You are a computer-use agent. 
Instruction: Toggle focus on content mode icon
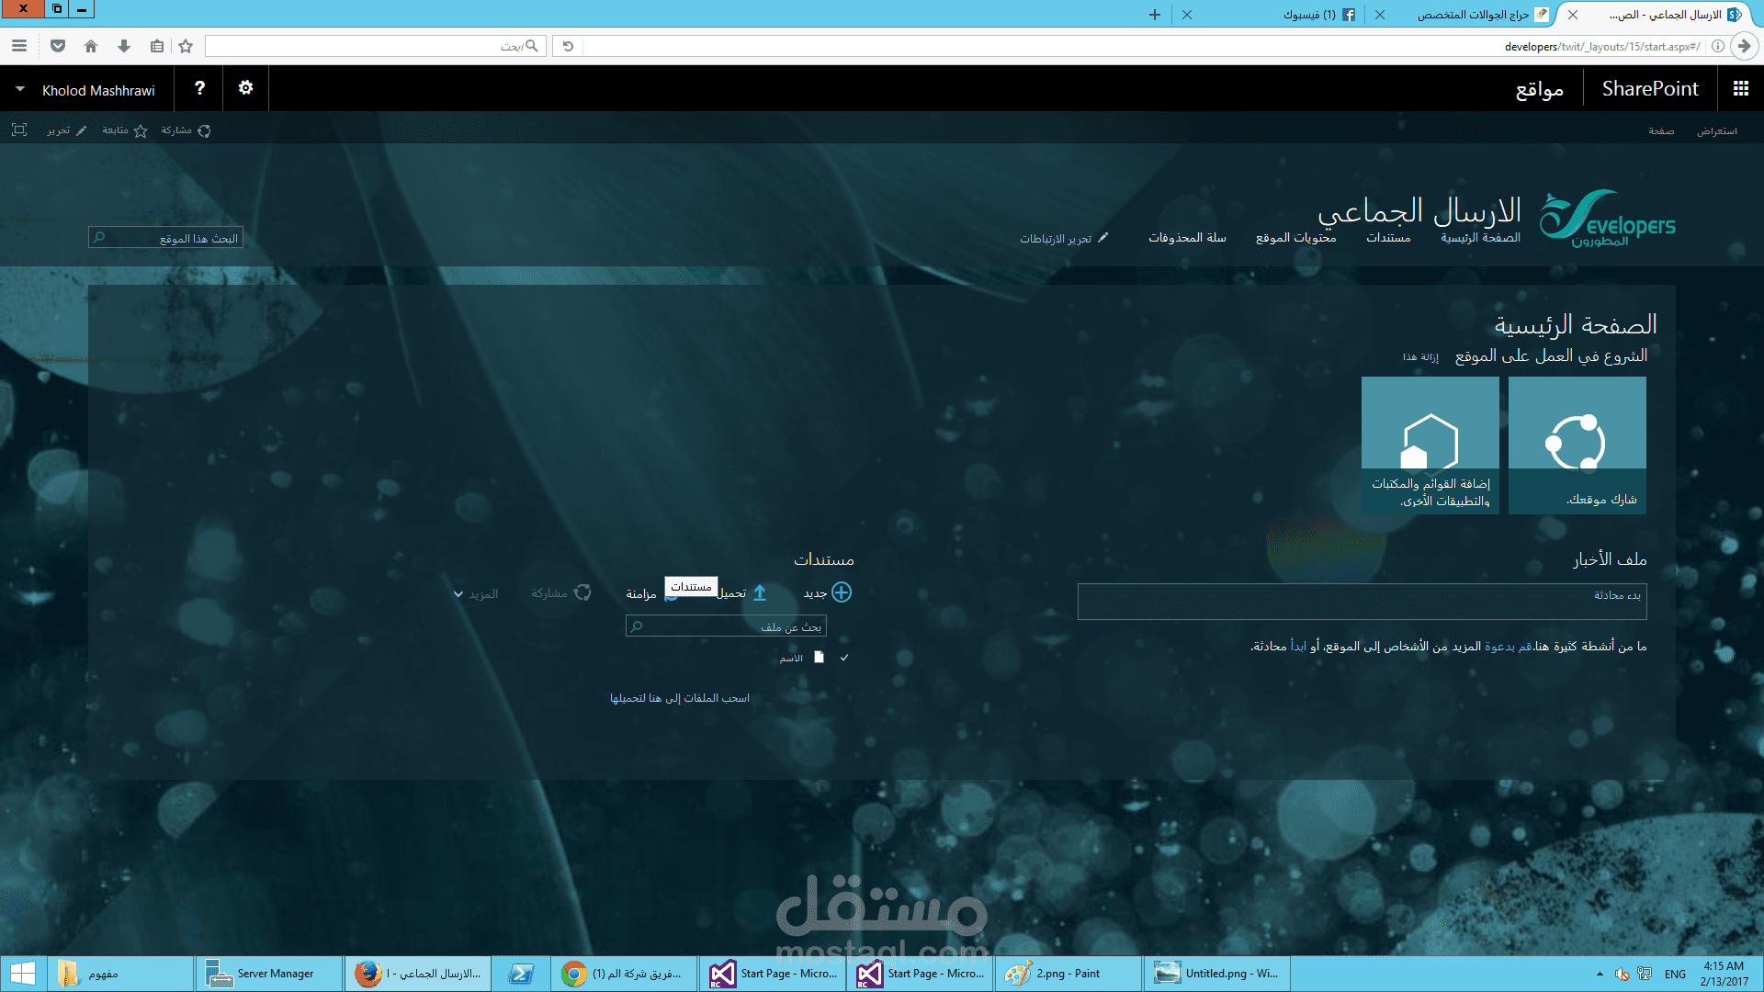coord(19,130)
